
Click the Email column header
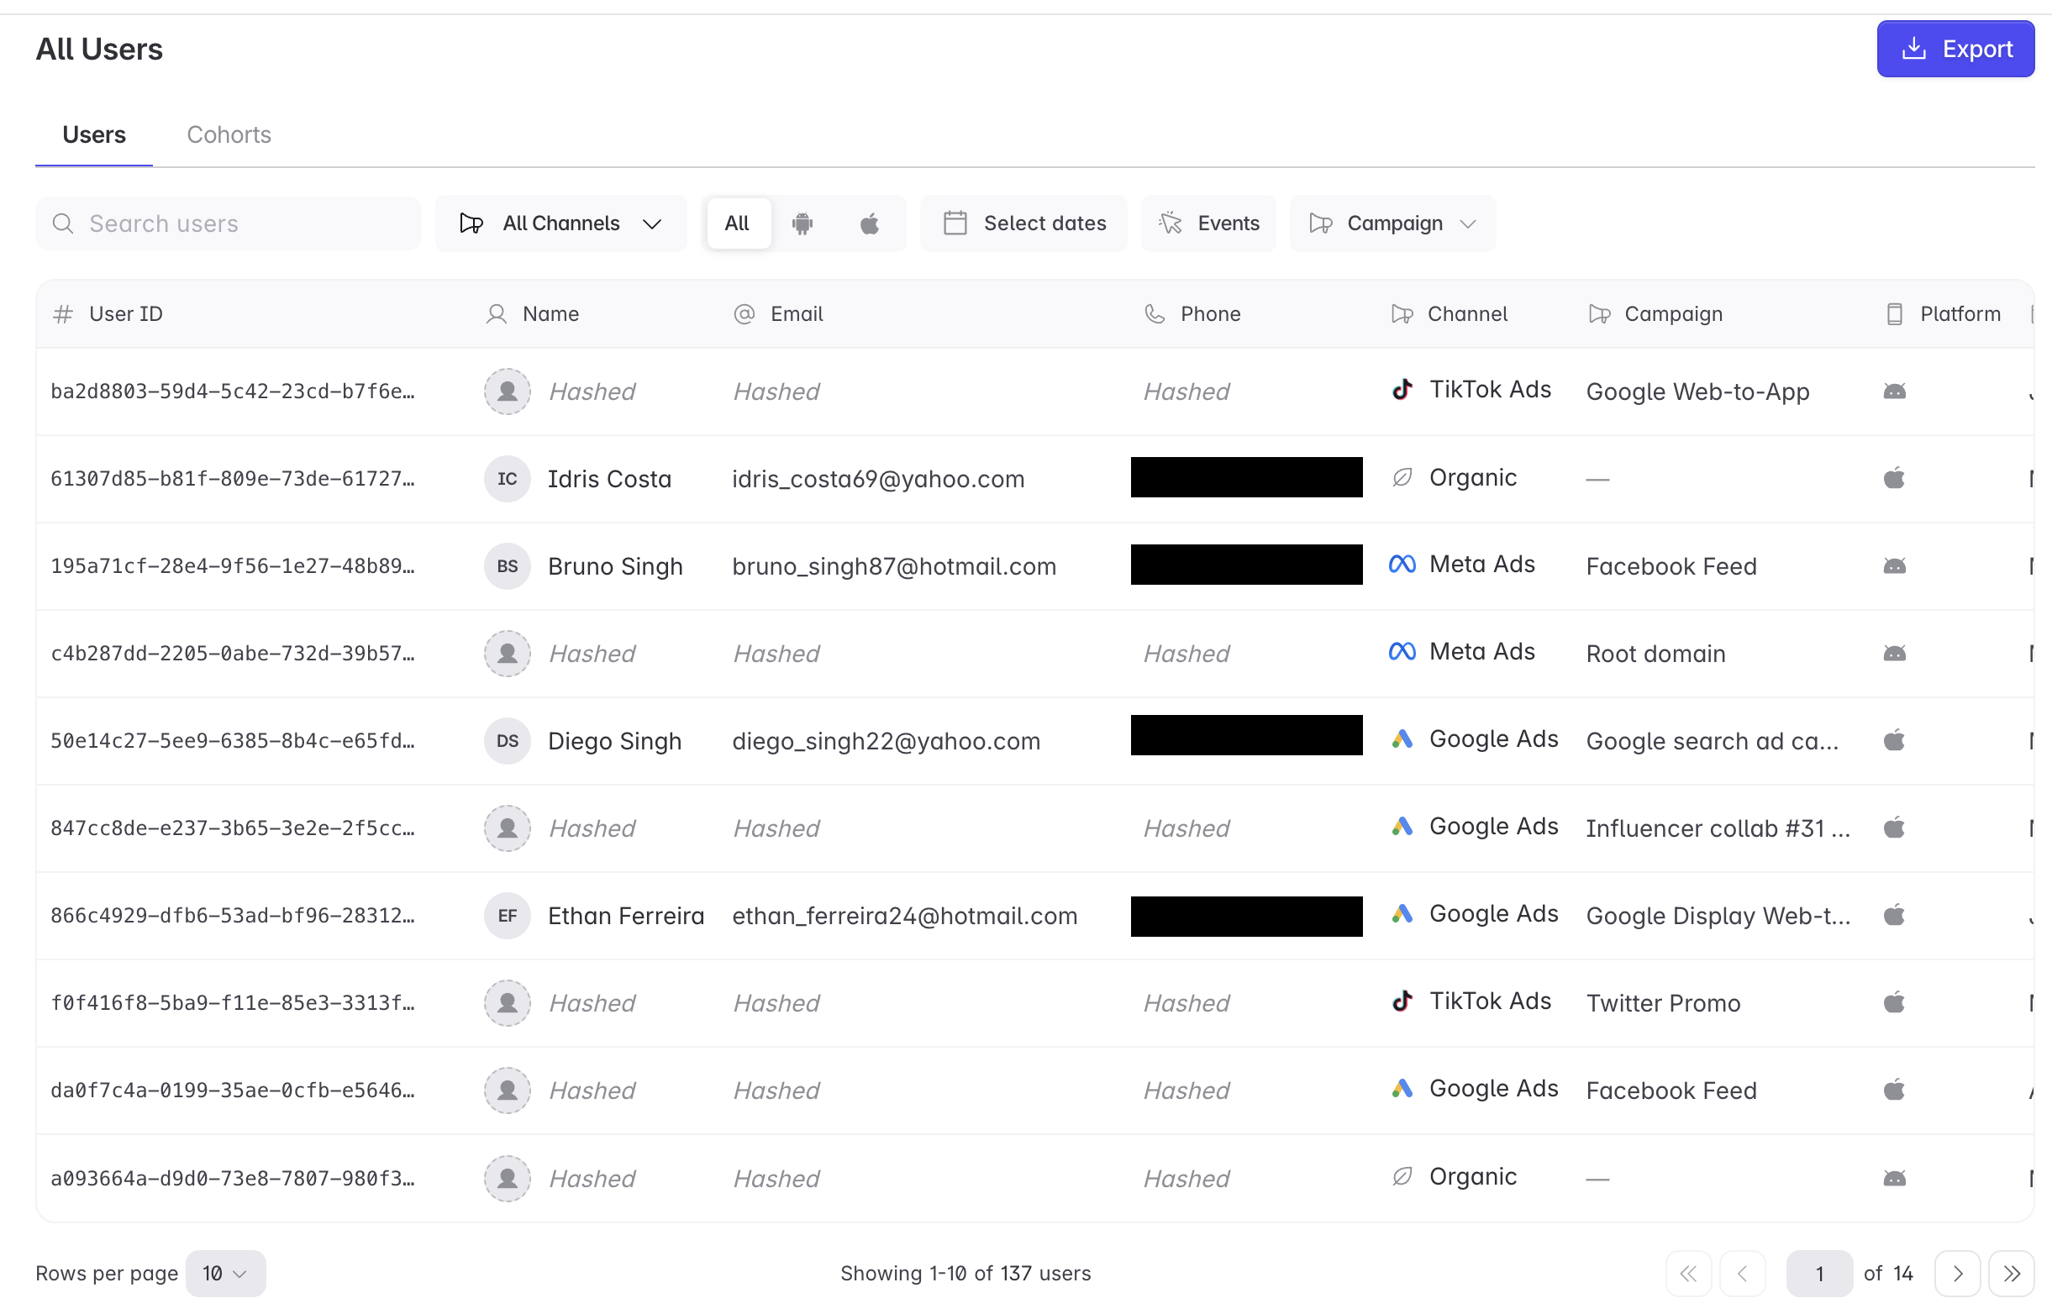click(x=778, y=314)
